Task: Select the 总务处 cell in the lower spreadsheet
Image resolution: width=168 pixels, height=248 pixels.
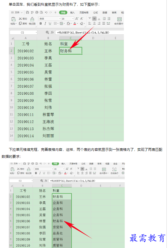Action: click(x=62, y=233)
